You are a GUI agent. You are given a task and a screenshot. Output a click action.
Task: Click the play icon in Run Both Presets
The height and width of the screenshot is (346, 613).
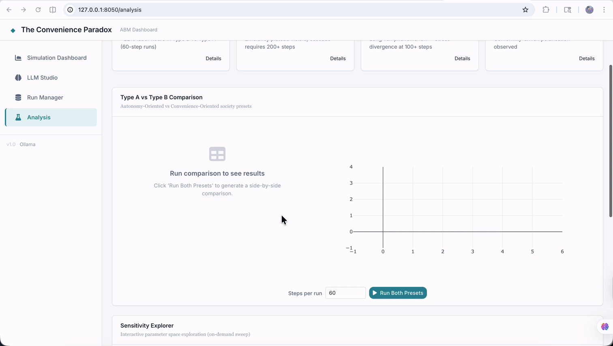point(375,293)
